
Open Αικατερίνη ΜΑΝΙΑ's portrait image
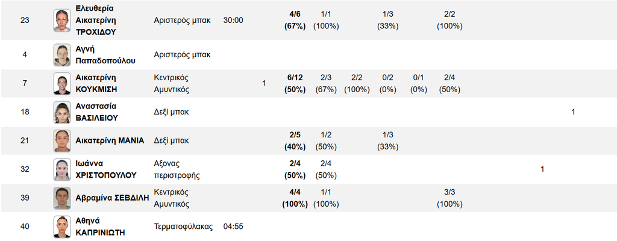[62, 140]
